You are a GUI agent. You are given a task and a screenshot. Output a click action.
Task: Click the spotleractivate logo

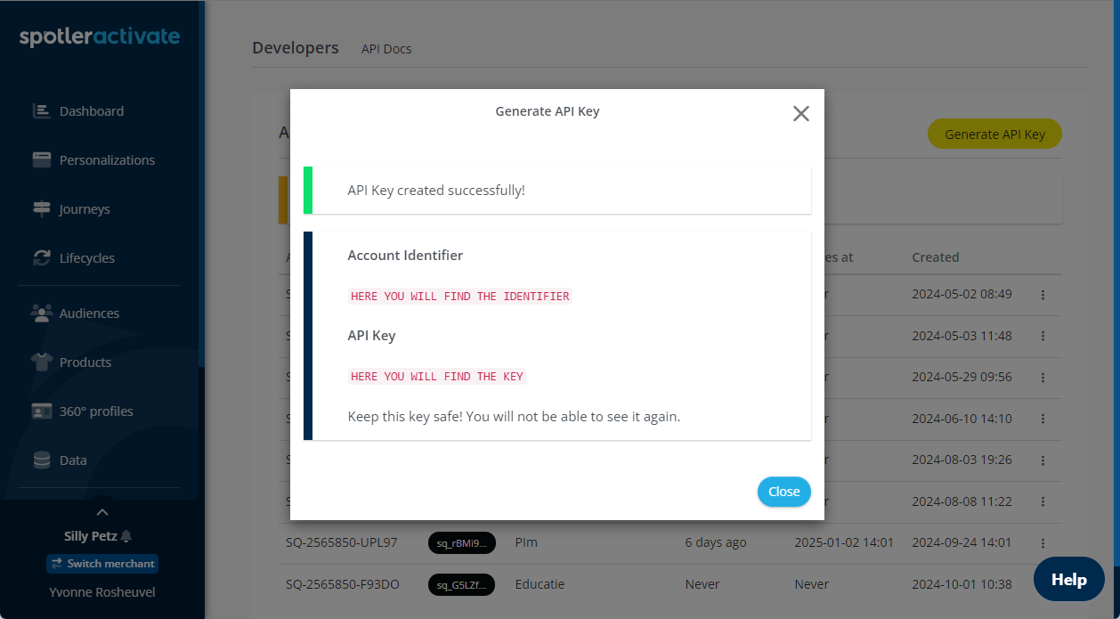(100, 37)
